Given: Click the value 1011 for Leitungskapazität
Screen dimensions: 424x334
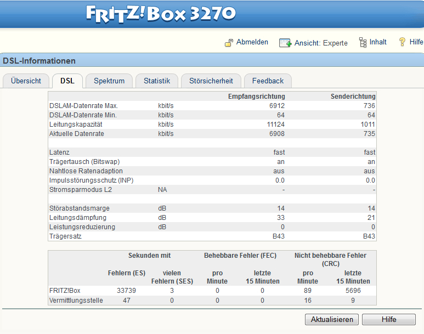Looking at the screenshot, I should click(368, 124).
